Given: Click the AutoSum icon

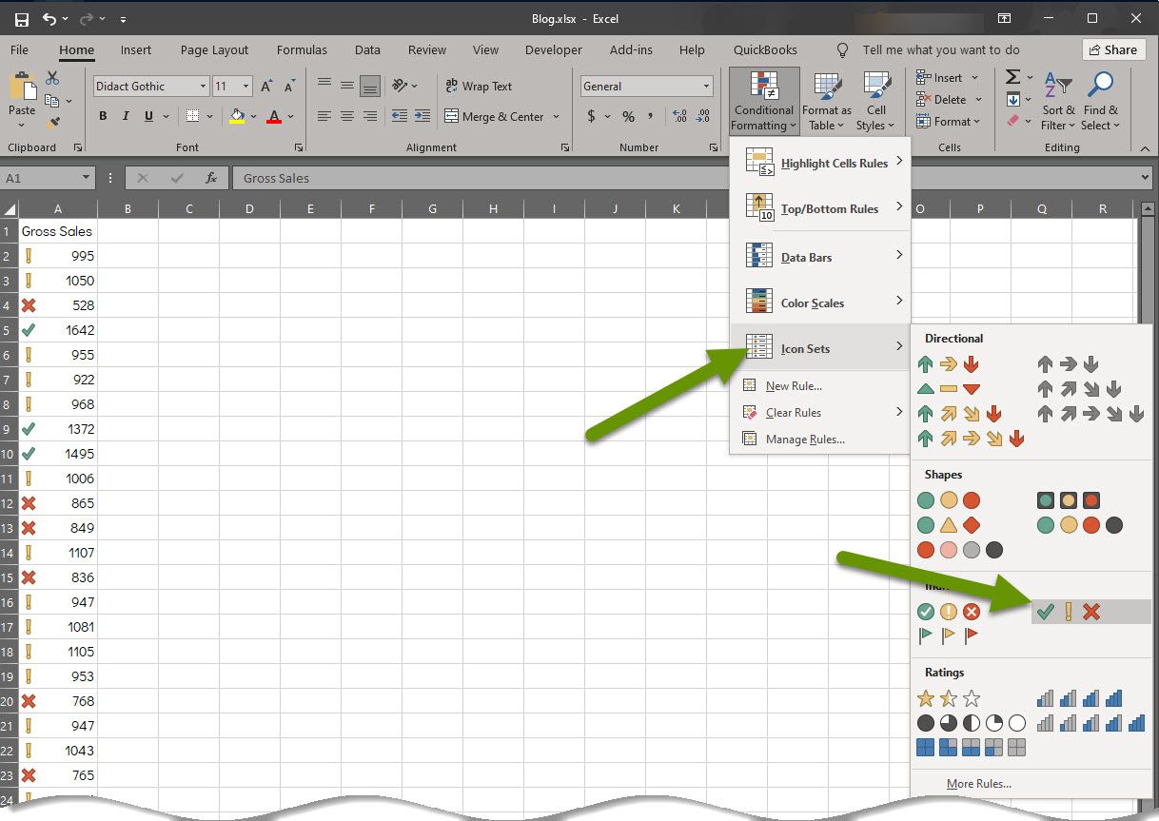Looking at the screenshot, I should (x=1012, y=76).
